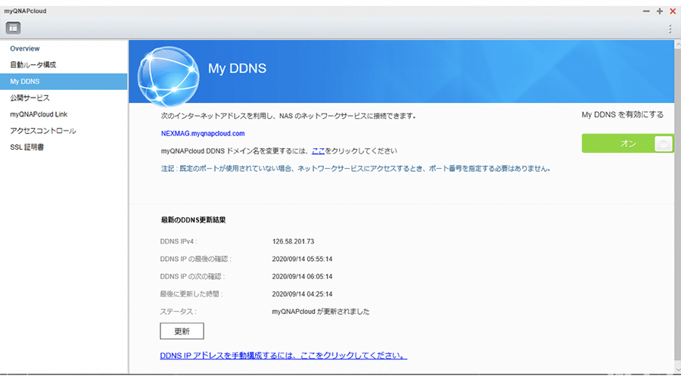The width and height of the screenshot is (681, 382).
Task: Maximize the myQNAPcloud window
Action: point(659,11)
